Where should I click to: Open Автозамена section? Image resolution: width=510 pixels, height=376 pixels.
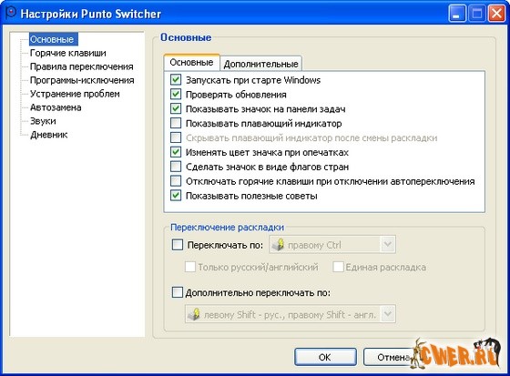tap(56, 107)
